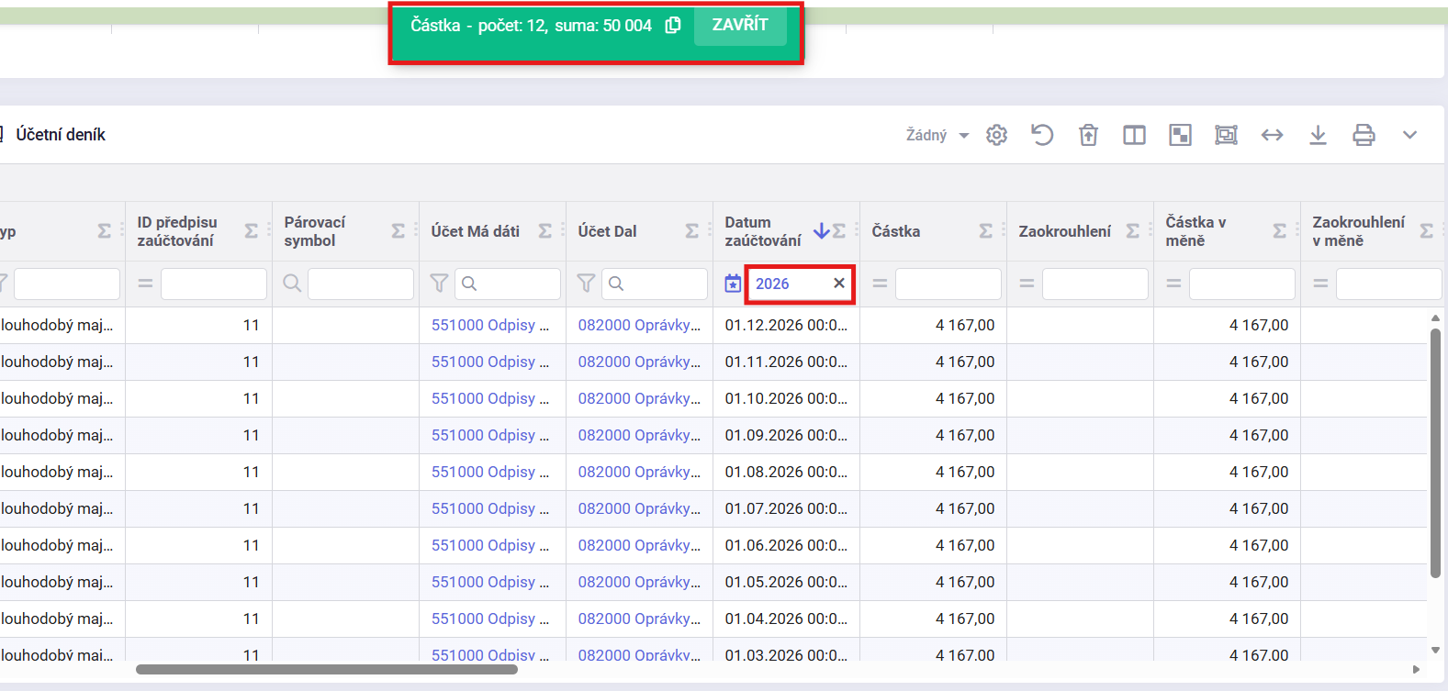Open the column chooser icon

(1134, 136)
